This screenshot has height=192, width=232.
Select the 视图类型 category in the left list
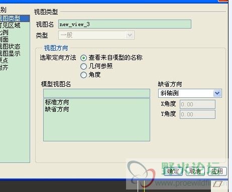[x=15, y=19]
